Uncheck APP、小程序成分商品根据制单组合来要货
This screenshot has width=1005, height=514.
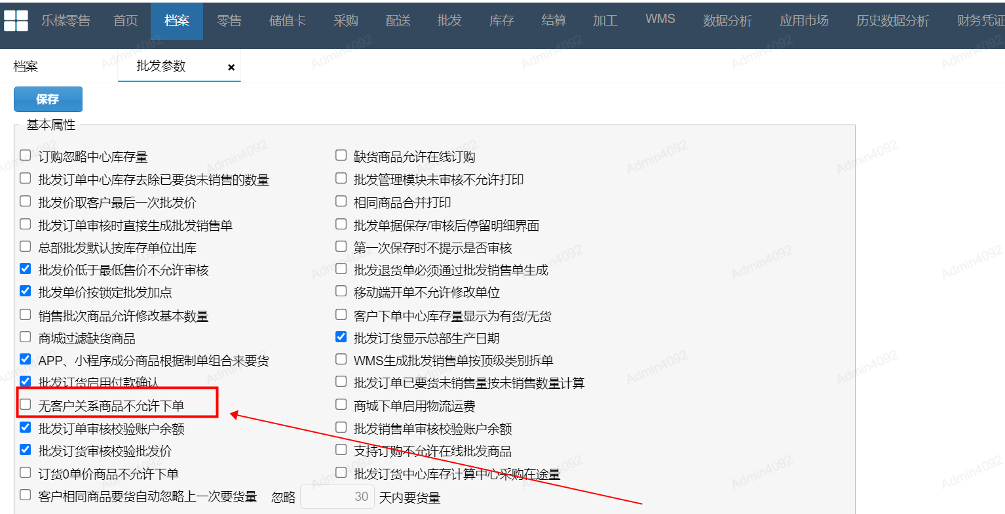pyautogui.click(x=26, y=359)
